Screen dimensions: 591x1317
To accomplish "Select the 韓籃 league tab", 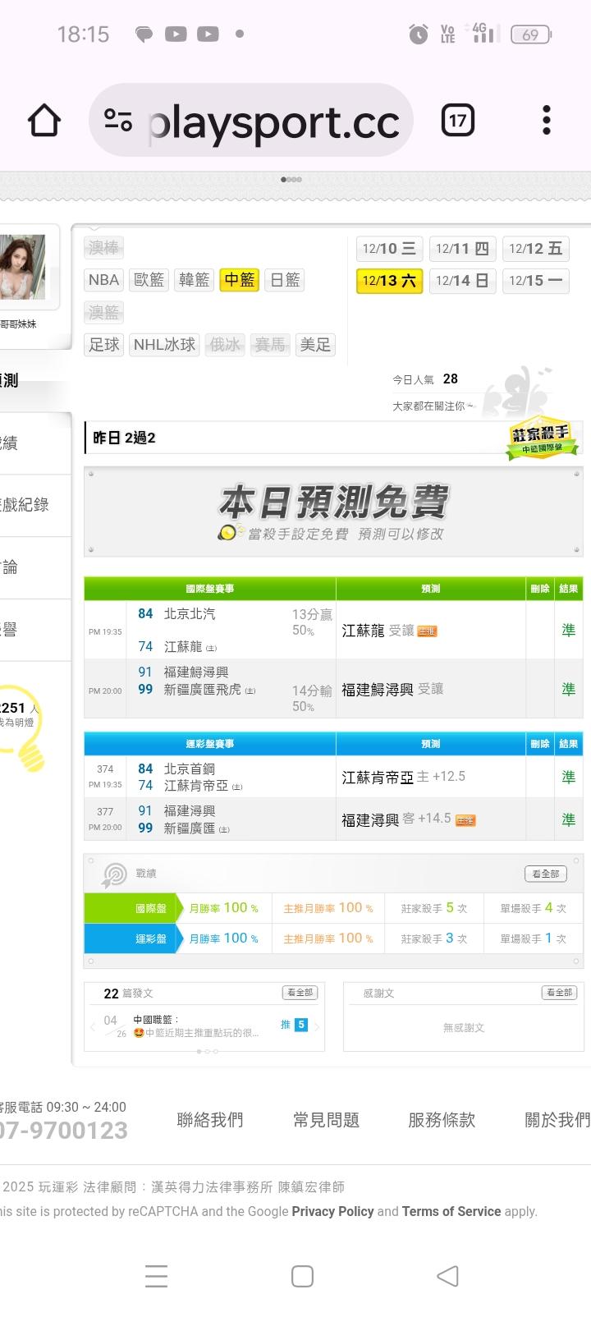I will 194,280.
